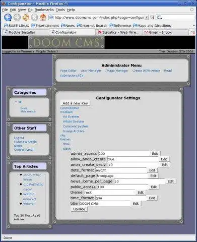Select Image Archive tree item
This screenshot has height=242, width=197.
click(74, 131)
